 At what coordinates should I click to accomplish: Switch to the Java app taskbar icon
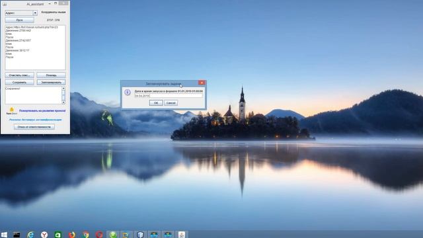[182, 235]
